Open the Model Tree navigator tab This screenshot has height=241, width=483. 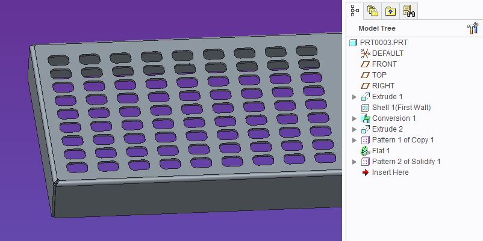click(x=355, y=11)
